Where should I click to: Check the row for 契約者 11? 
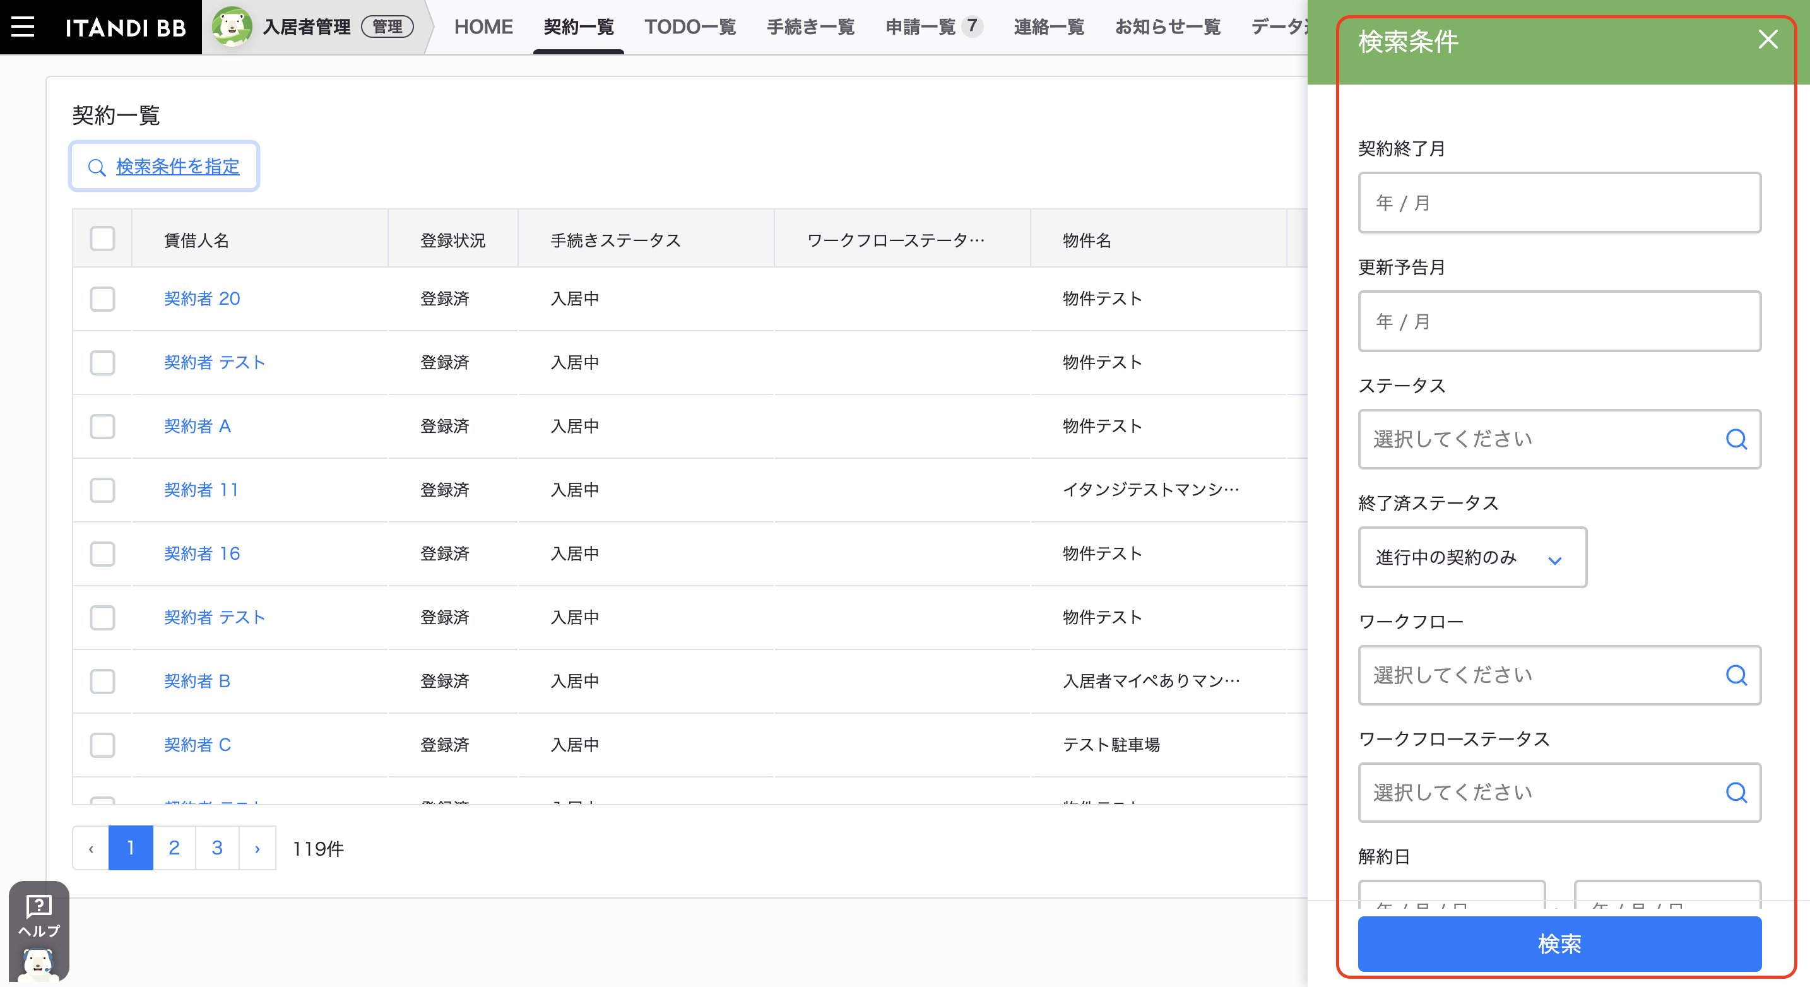(x=103, y=490)
